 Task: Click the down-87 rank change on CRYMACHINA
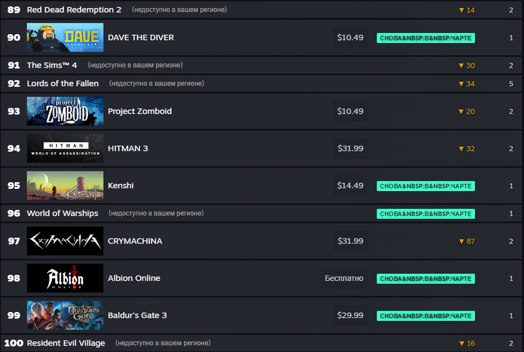point(467,241)
